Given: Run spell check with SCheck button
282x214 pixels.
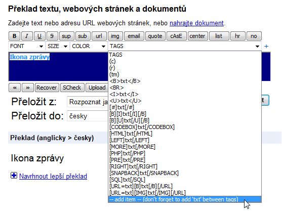Looking at the screenshot, I should pyautogui.click(x=72, y=88).
